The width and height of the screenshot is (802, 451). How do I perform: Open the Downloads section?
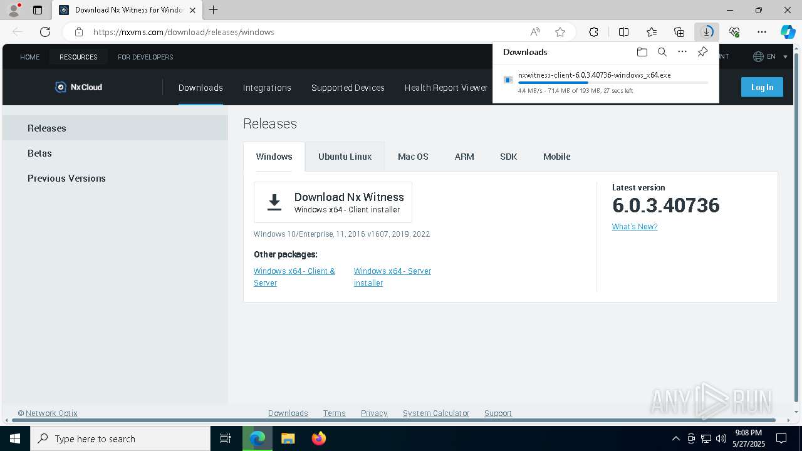[200, 88]
